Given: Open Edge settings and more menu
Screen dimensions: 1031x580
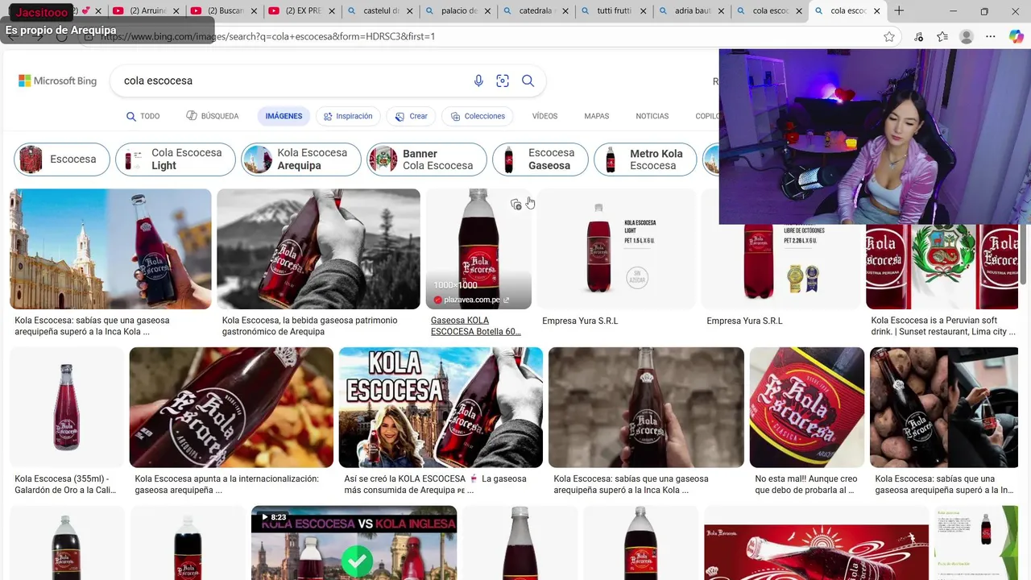Looking at the screenshot, I should tap(991, 36).
